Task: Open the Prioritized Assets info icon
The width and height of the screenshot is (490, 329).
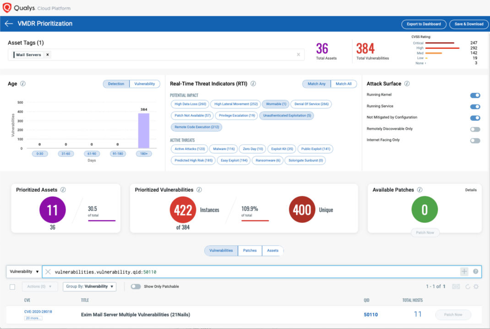Action: pos(63,190)
